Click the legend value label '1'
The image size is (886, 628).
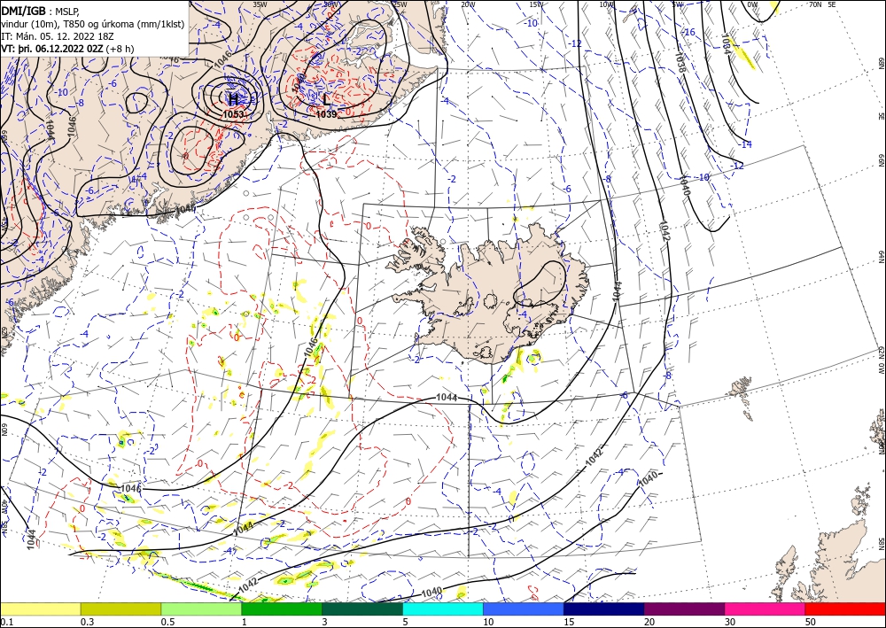(x=245, y=622)
